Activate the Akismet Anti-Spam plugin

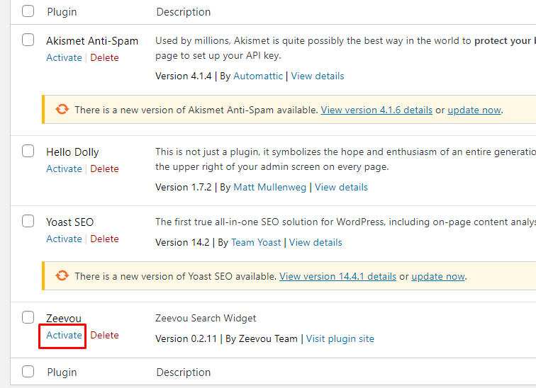click(x=65, y=57)
